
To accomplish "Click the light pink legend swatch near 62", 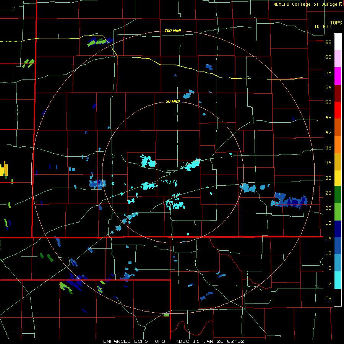I will click(338, 58).
